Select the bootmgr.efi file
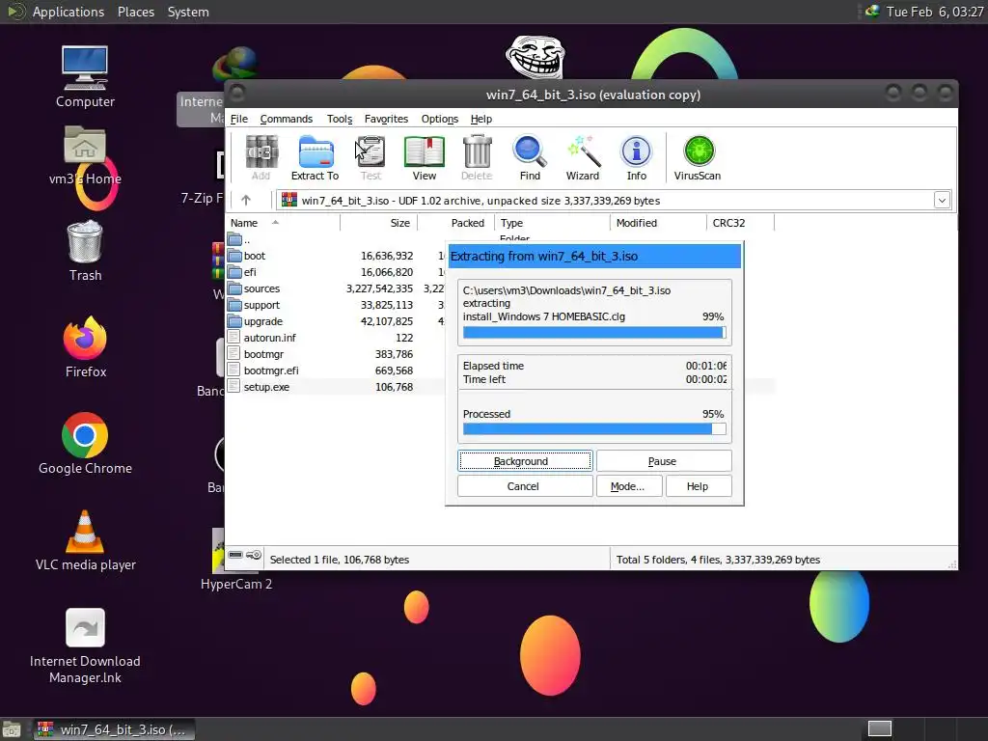 [x=335, y=370]
